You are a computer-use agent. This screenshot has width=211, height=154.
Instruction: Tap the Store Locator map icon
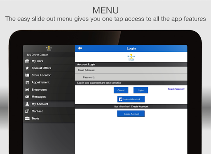click(27, 75)
